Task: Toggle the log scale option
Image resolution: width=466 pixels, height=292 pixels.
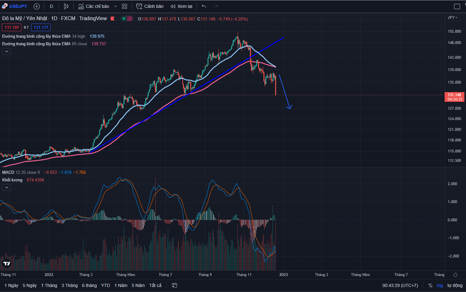Action: coord(440,285)
